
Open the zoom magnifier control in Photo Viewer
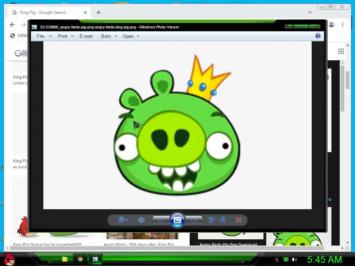point(121,220)
